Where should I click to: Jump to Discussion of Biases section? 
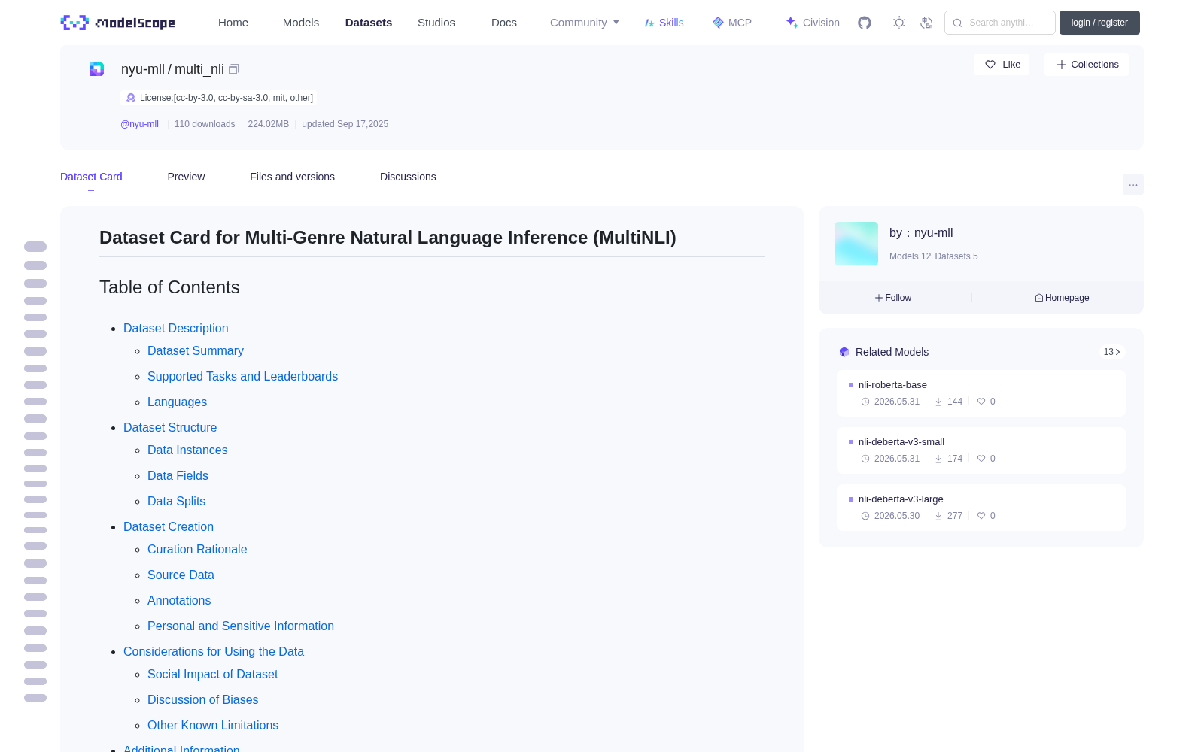202,699
